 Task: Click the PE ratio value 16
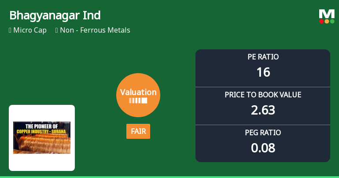263,72
